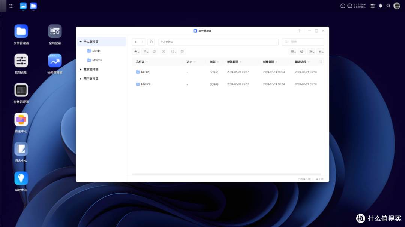Open the search filter dropdown in search box
Screen dimensions: 405x227
[286, 42]
